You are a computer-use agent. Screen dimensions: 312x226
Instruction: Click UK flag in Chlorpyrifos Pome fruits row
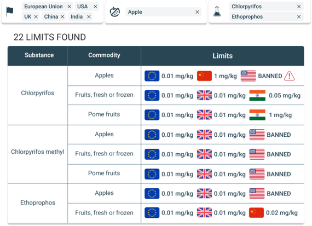pos(204,115)
